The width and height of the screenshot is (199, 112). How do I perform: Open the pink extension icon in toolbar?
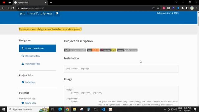(x=164, y=8)
